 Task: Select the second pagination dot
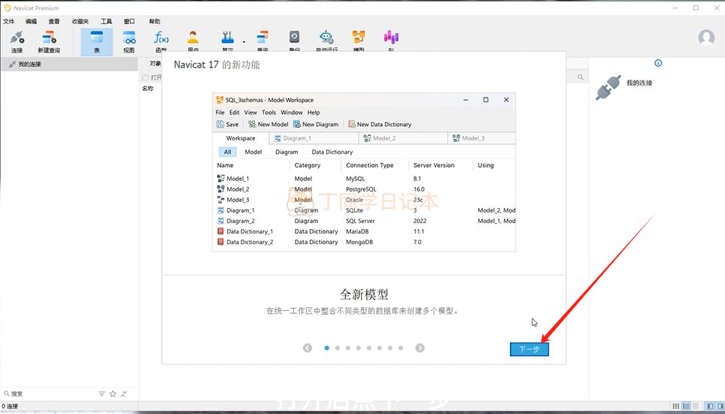click(x=337, y=348)
